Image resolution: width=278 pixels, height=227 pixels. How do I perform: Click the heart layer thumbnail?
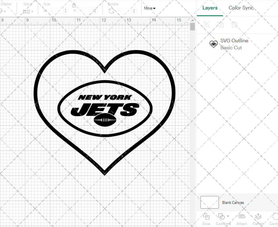click(214, 44)
